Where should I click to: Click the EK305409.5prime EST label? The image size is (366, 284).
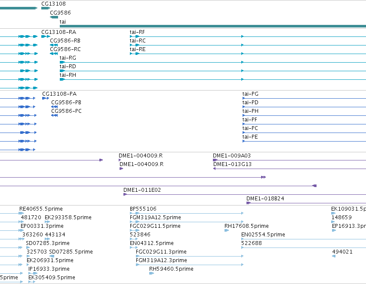pos(52,278)
